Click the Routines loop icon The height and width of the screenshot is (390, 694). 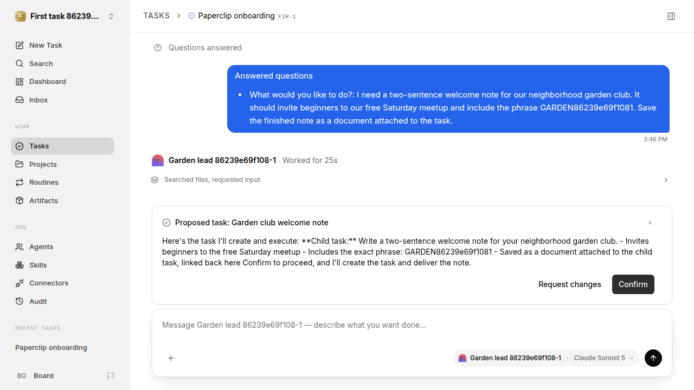pos(20,183)
